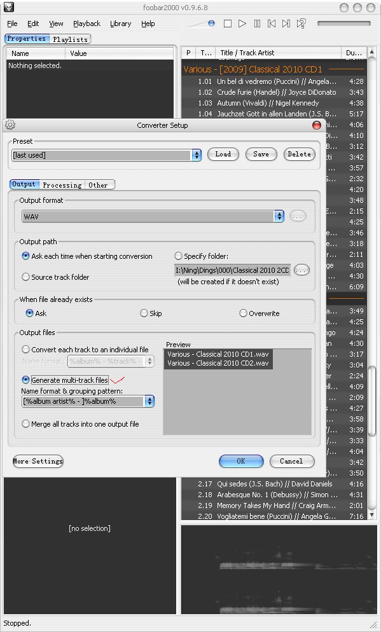Screen dimensions: 381x632
Task: Click the Pause playback icon
Action: [x=257, y=24]
